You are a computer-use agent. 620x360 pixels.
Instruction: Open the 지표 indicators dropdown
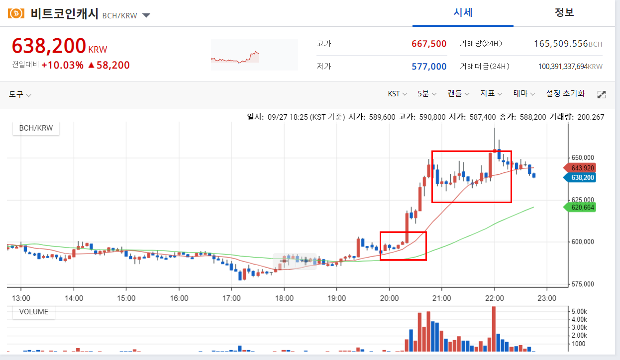click(x=491, y=94)
